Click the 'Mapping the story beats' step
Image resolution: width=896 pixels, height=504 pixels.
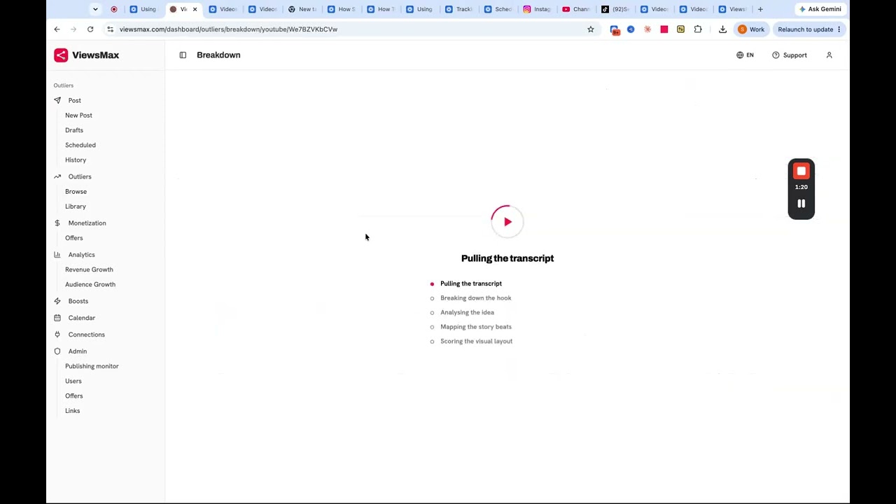click(x=476, y=327)
